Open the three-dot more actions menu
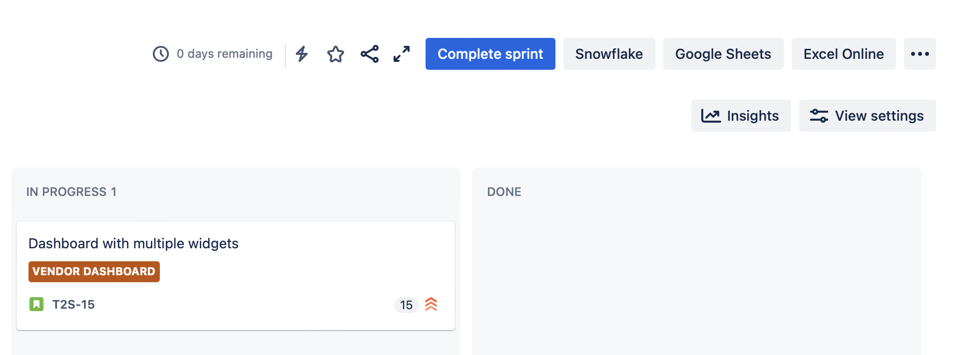This screenshot has height=355, width=954. pyautogui.click(x=920, y=54)
